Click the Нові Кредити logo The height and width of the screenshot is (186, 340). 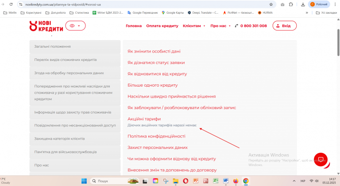point(46,26)
